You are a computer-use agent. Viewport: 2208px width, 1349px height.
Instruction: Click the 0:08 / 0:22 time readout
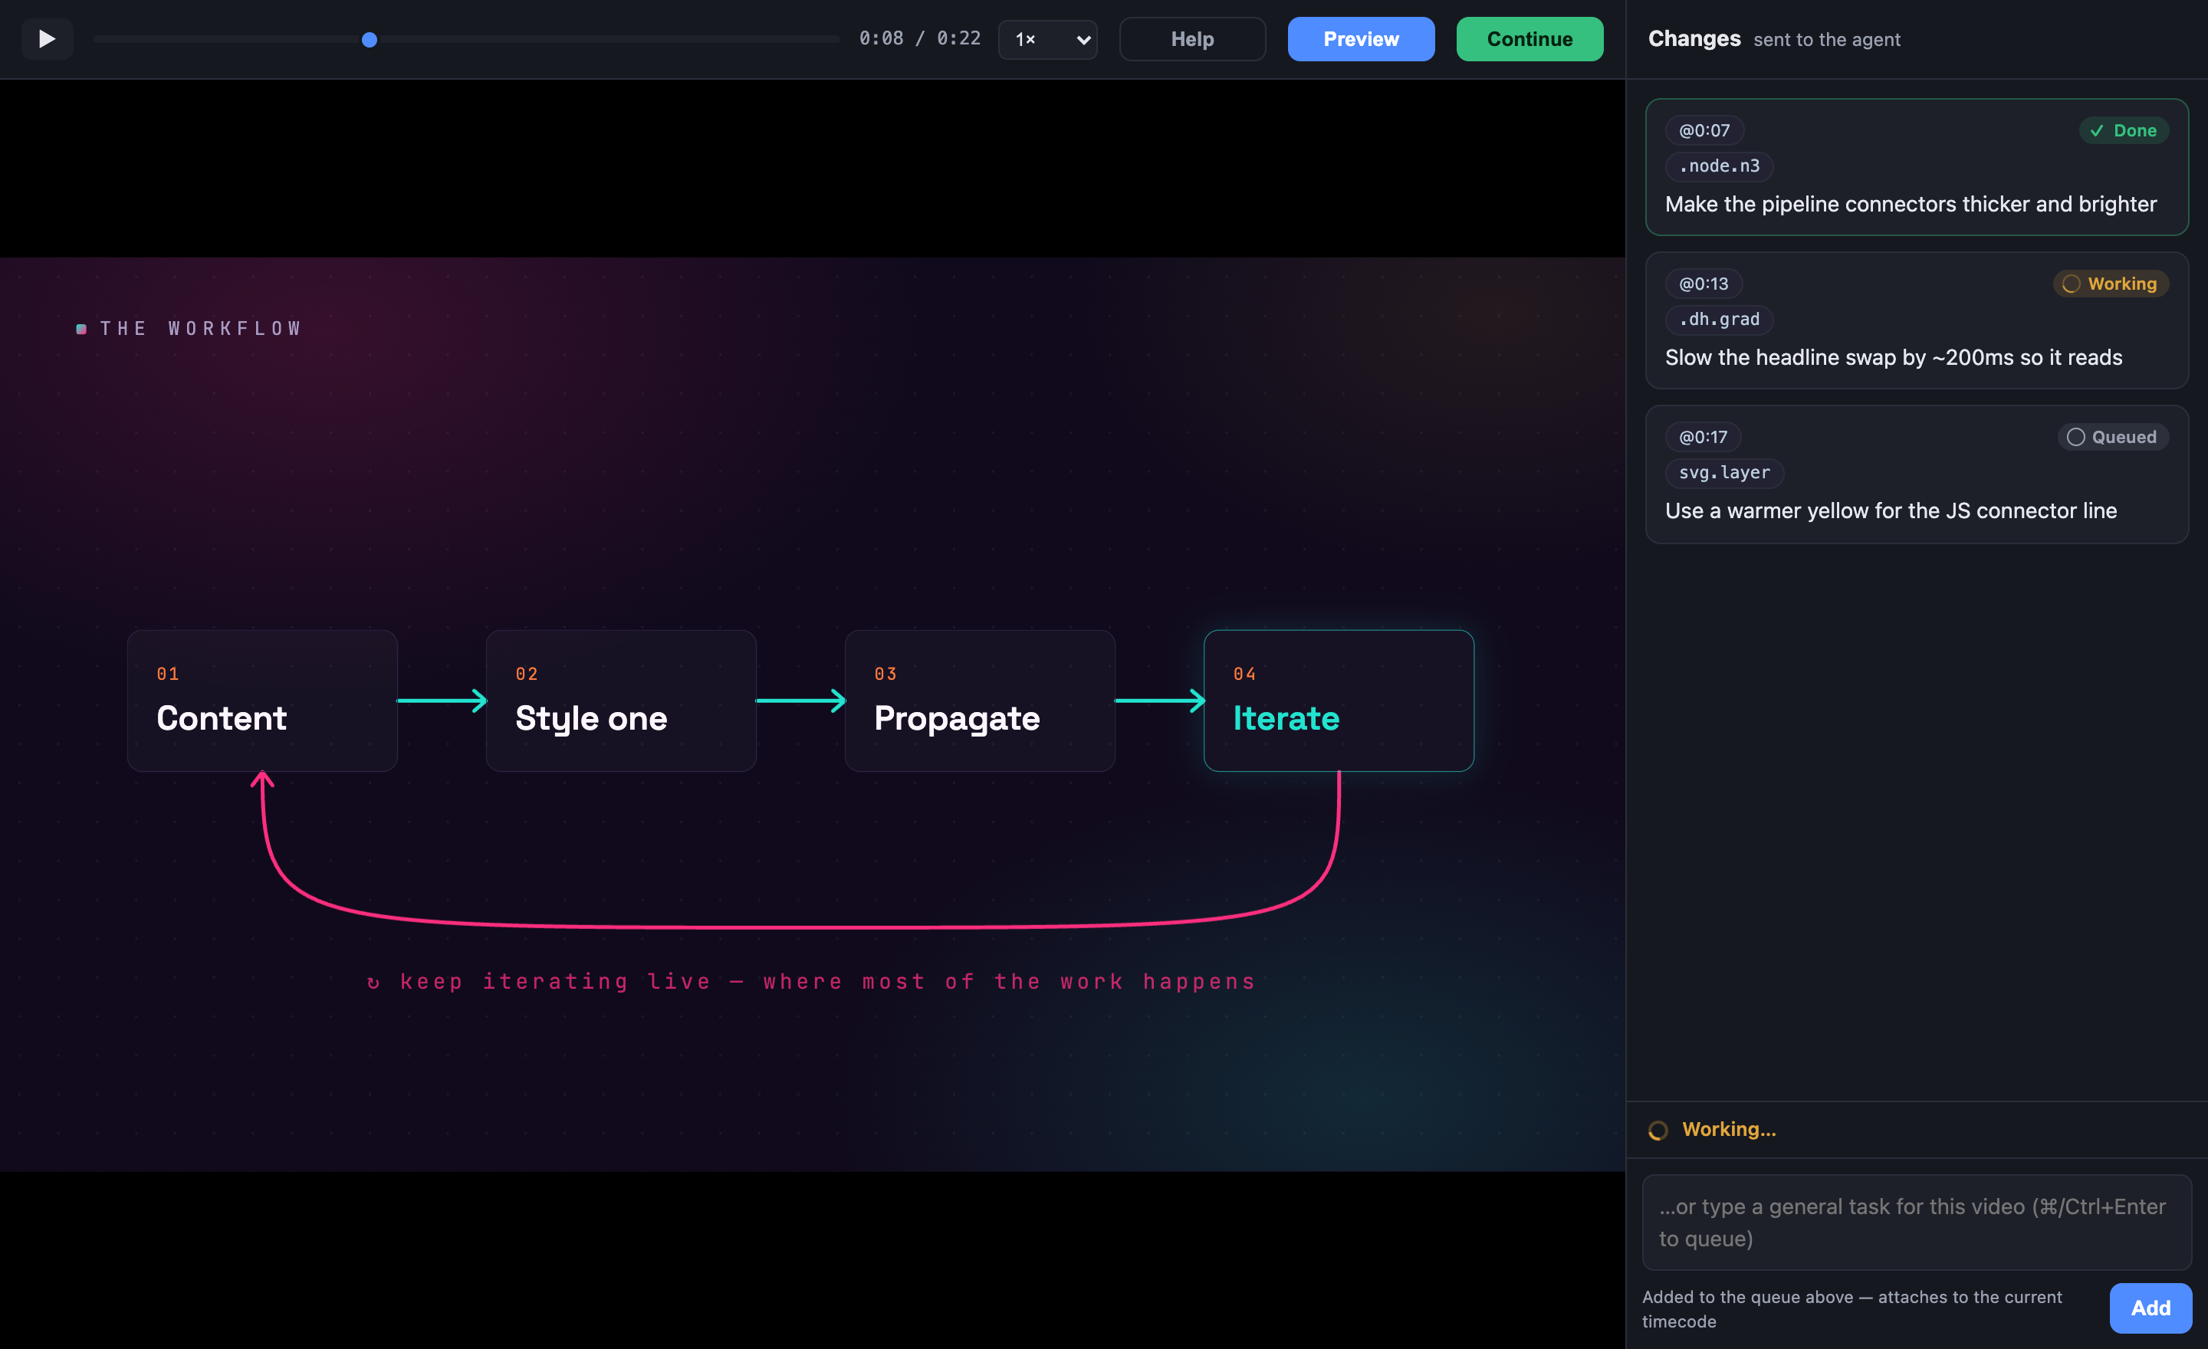tap(919, 38)
